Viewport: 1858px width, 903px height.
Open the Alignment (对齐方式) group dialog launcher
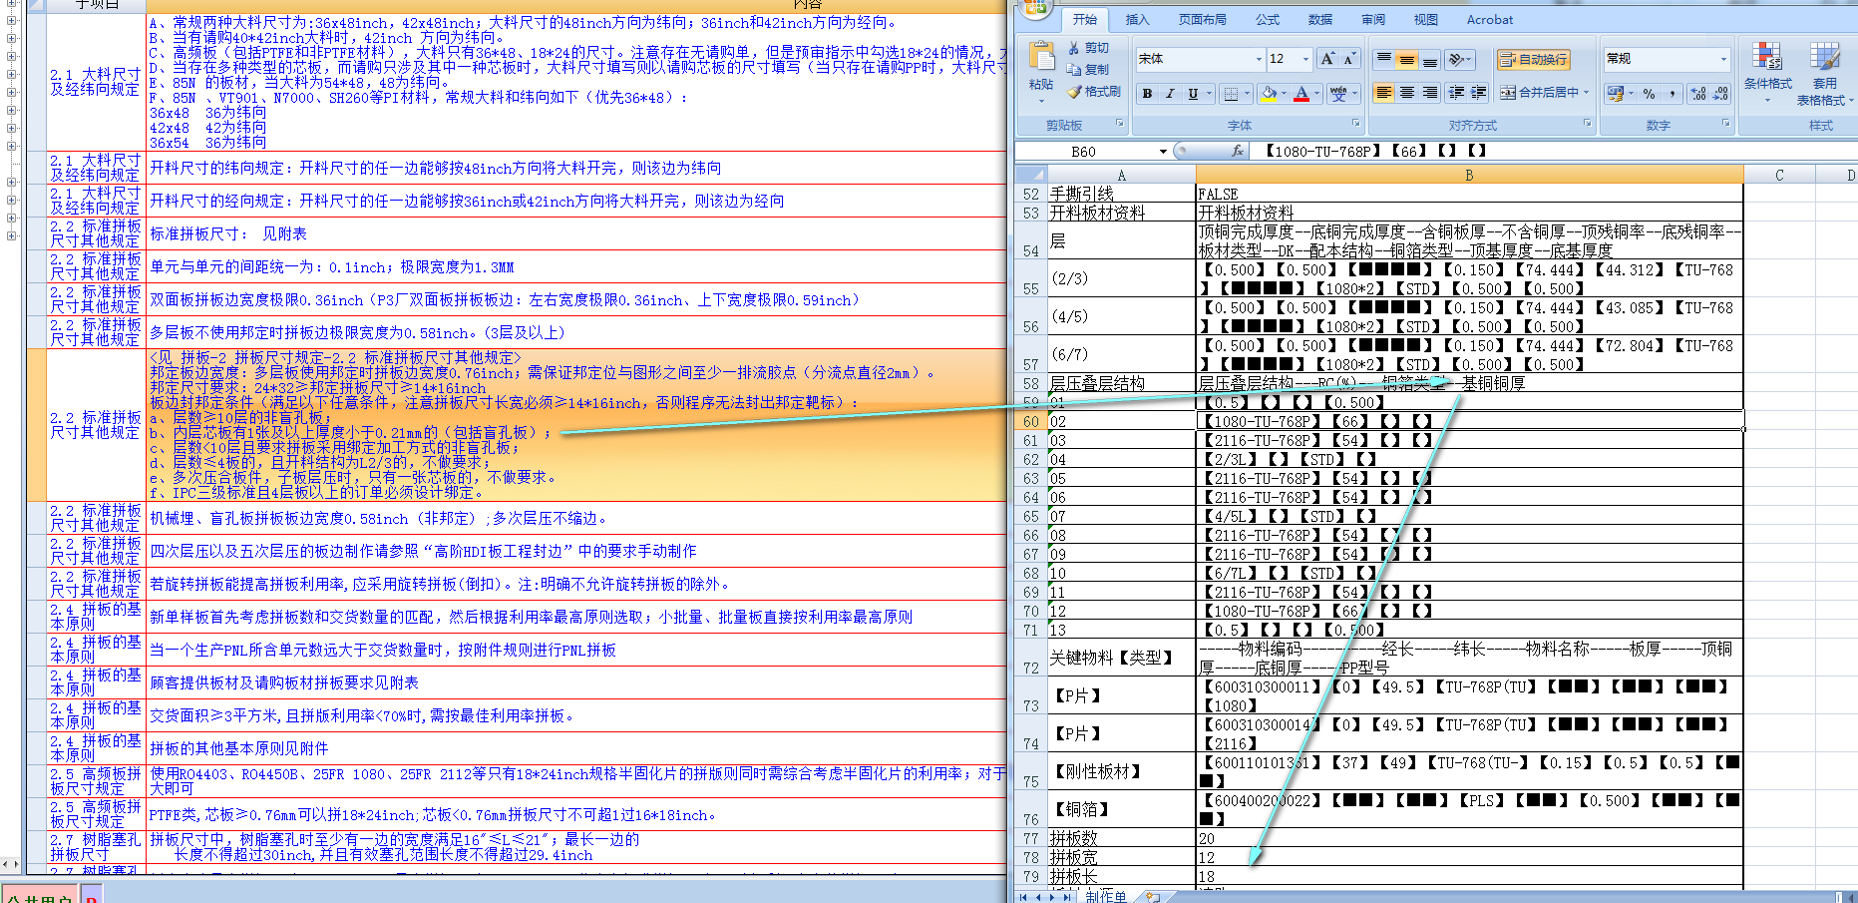(x=1588, y=124)
